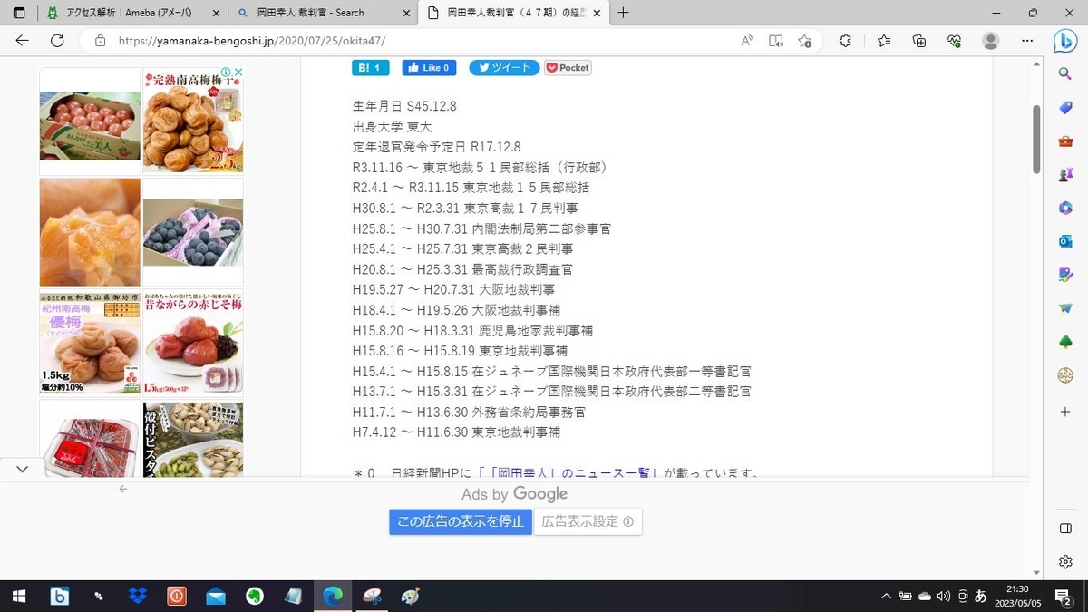This screenshot has width=1088, height=612.
Task: Switch to the 岡田幸人 裁判官 Search tab
Action: (322, 13)
